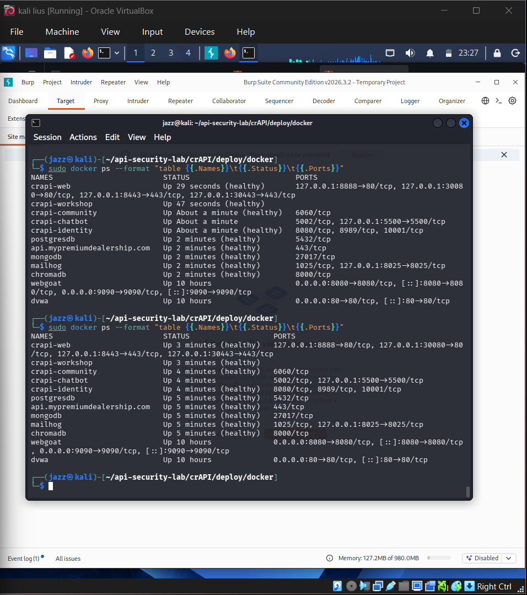Open terminal emulator launcher in panel
The height and width of the screenshot is (595, 527).
pos(104,53)
